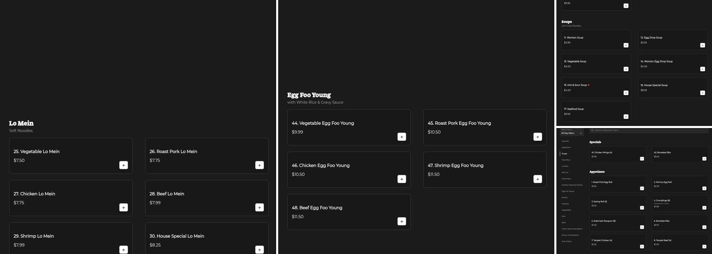The width and height of the screenshot is (712, 254).
Task: Add 11. Wonton Soup with plus icon
Action: click(x=626, y=45)
